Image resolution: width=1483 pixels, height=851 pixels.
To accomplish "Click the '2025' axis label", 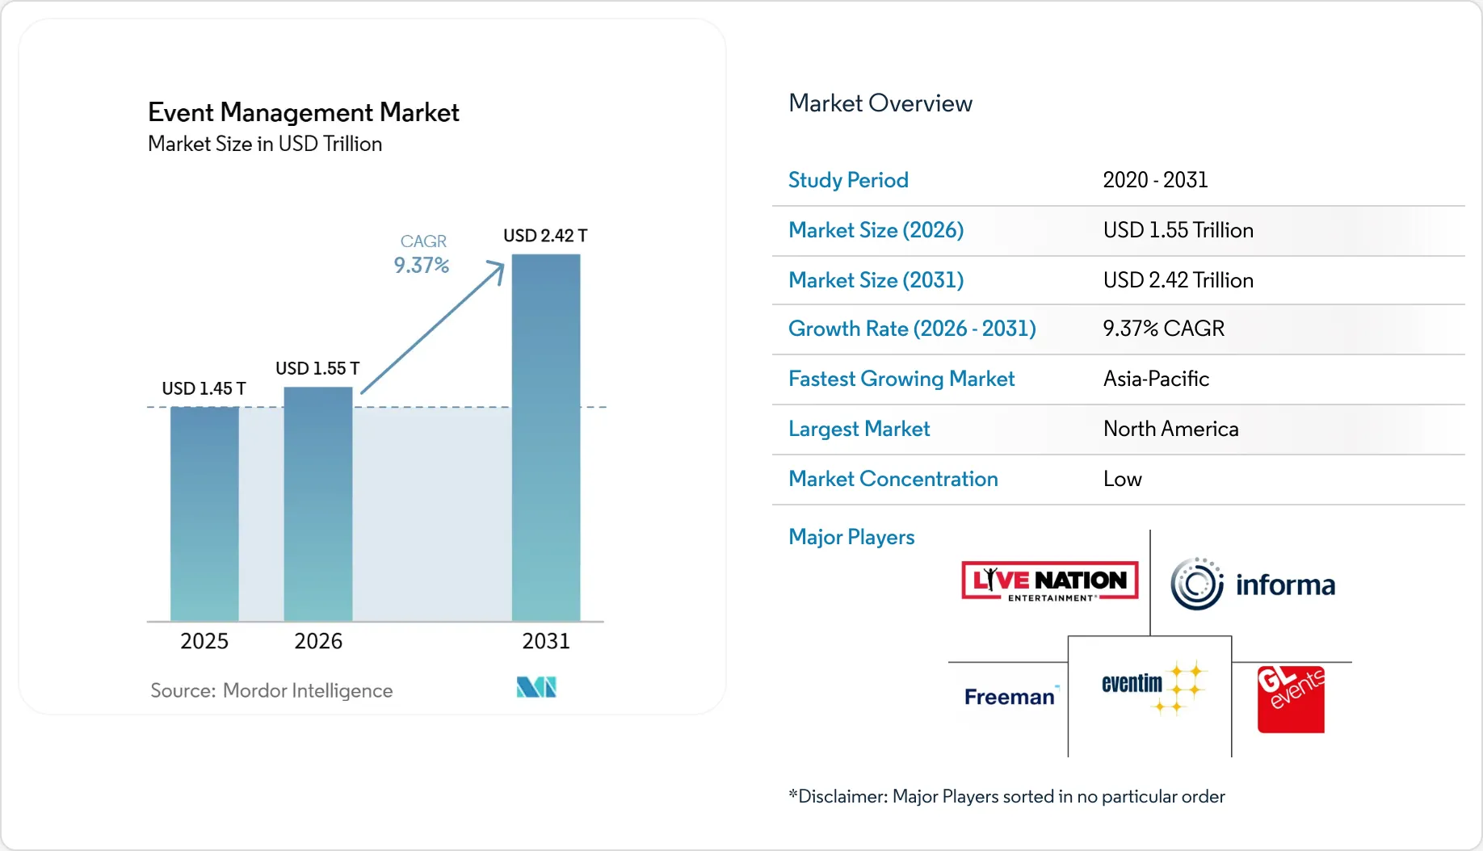I will (204, 641).
